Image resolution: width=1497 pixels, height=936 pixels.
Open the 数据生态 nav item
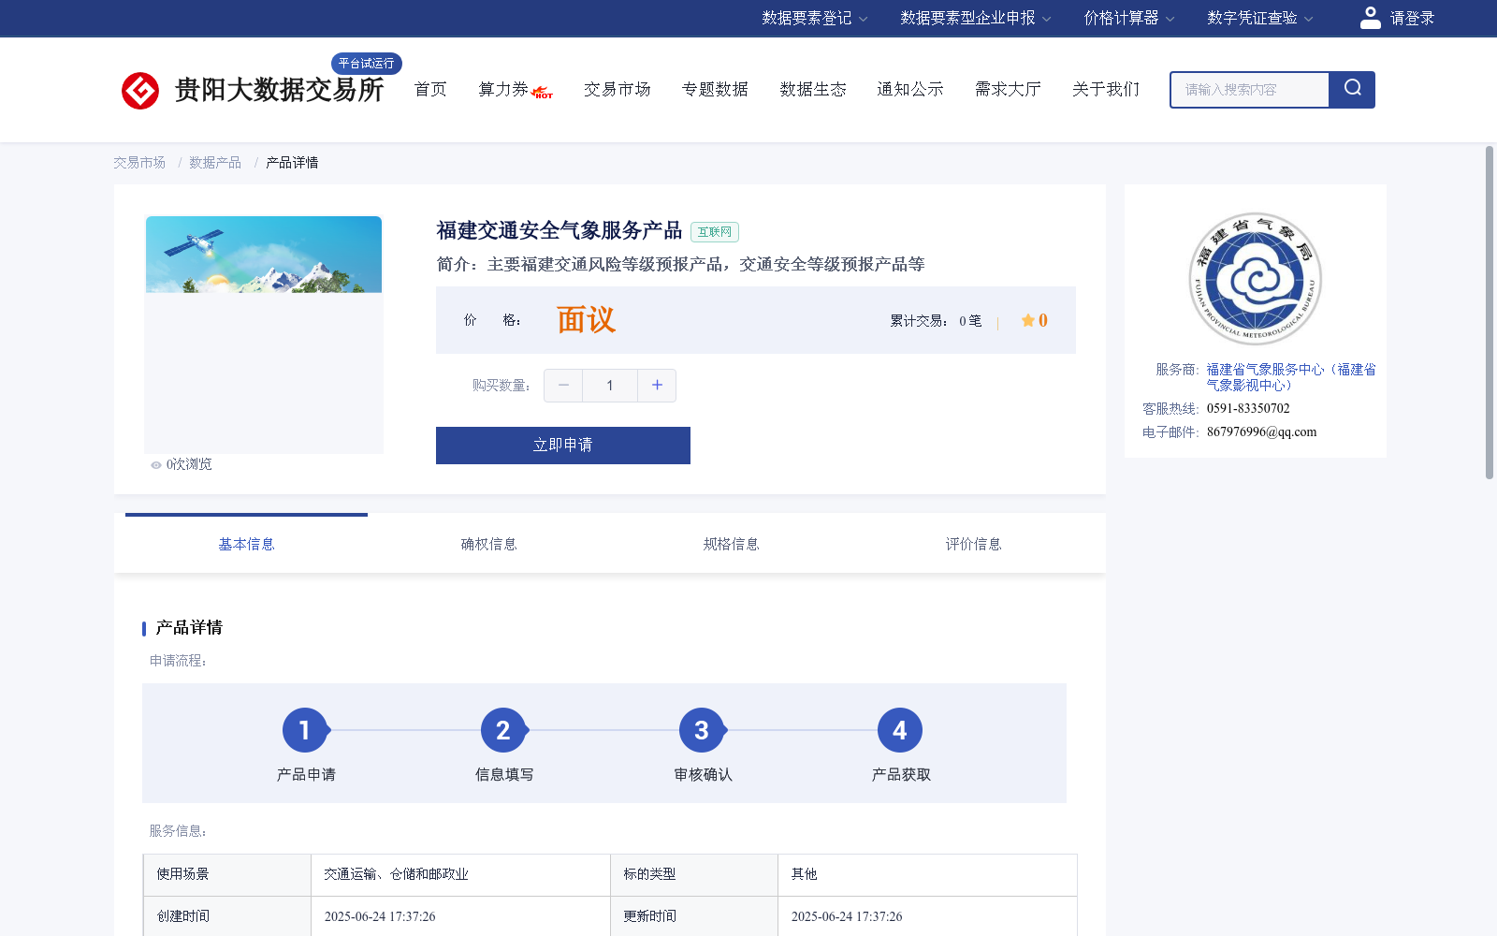click(813, 90)
